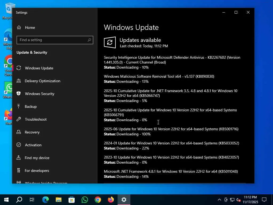
Task: Show hidden system tray icons
Action: [x=219, y=200]
